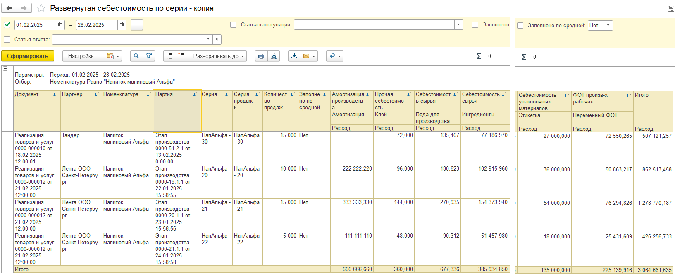Click the Сформировать button

(x=28, y=56)
